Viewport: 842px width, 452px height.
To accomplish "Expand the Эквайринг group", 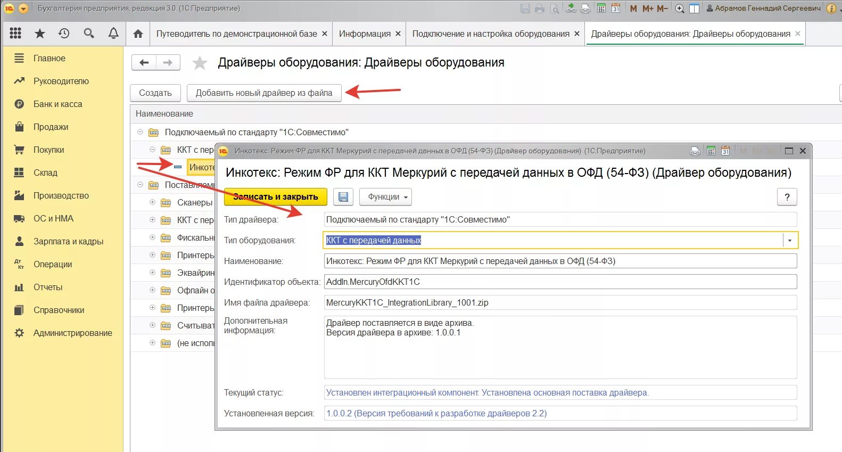I will [x=153, y=273].
